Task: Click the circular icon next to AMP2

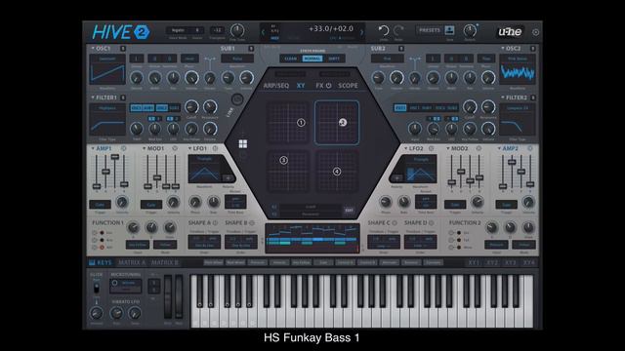Action: [529, 148]
